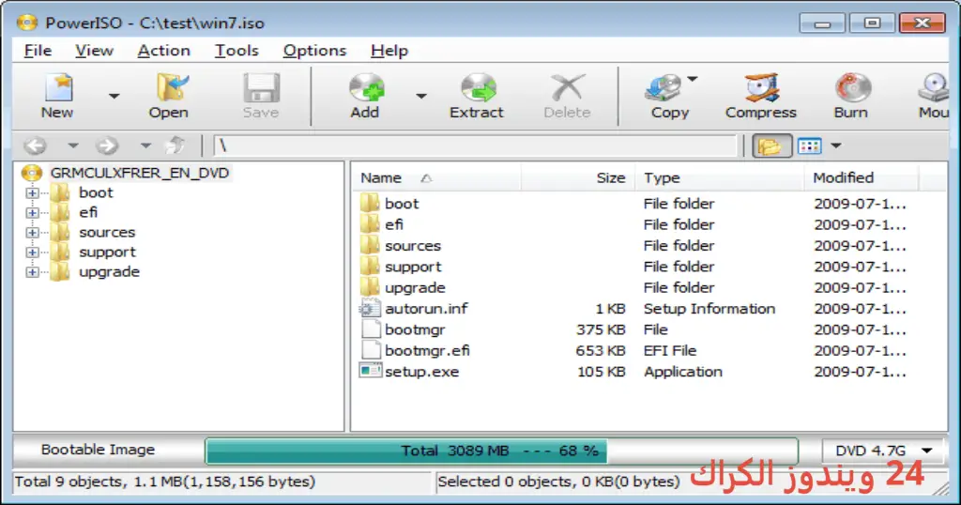Select the upgrade folder in tree pane
The height and width of the screenshot is (505, 961).
(x=109, y=271)
